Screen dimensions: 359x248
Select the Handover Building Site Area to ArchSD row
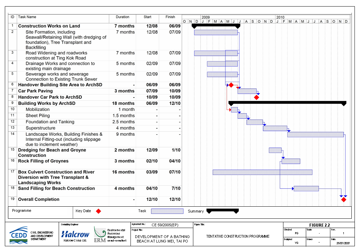pyautogui.click(x=95, y=85)
